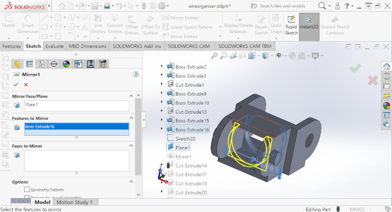Screen dimensions: 392x212
Task: Click the Home icon in the title toolbar
Action: tap(62, 6)
